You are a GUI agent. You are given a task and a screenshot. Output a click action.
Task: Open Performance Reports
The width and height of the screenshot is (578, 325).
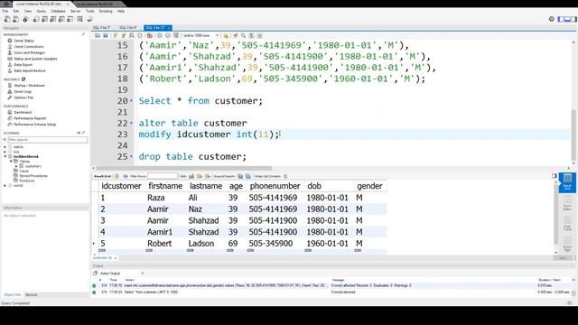click(30, 118)
